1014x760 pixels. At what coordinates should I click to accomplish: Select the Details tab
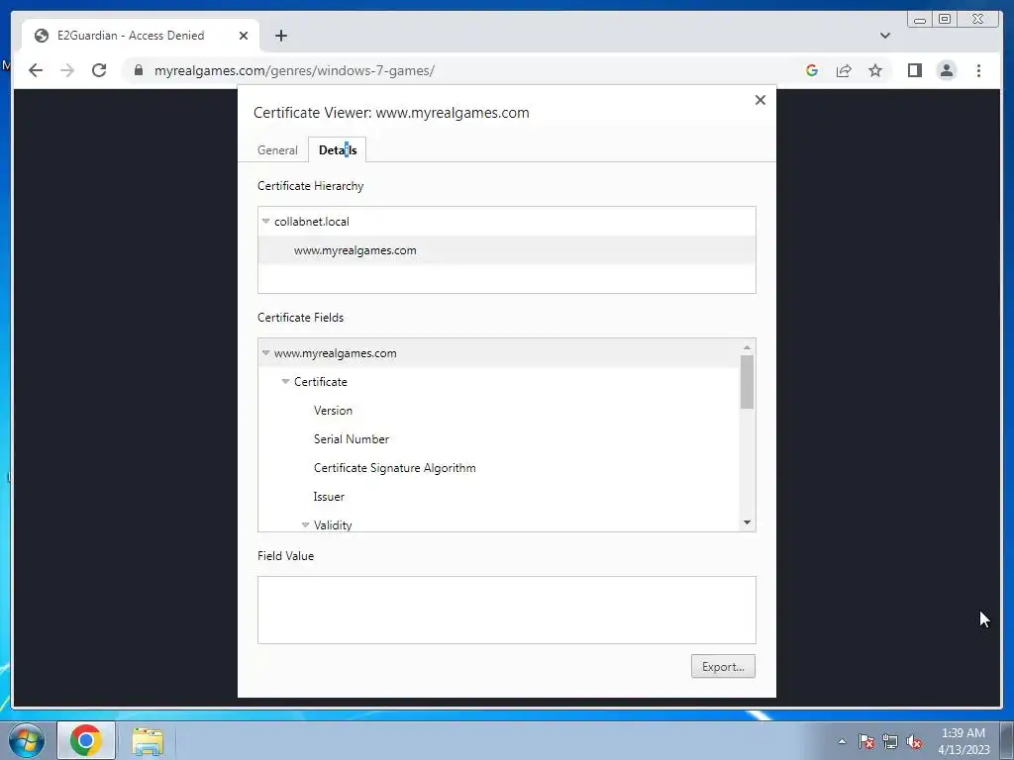338,150
